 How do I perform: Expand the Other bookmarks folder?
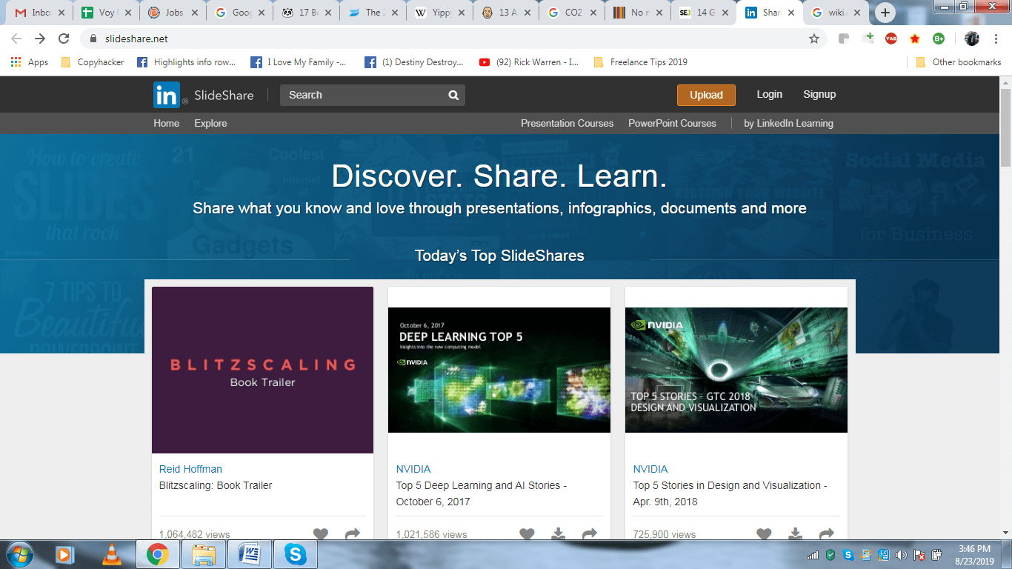pyautogui.click(x=959, y=62)
